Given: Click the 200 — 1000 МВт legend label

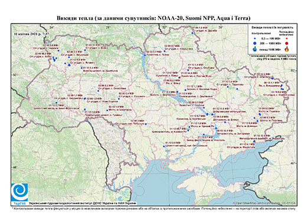Looking at the screenshot, I should 270,43.
